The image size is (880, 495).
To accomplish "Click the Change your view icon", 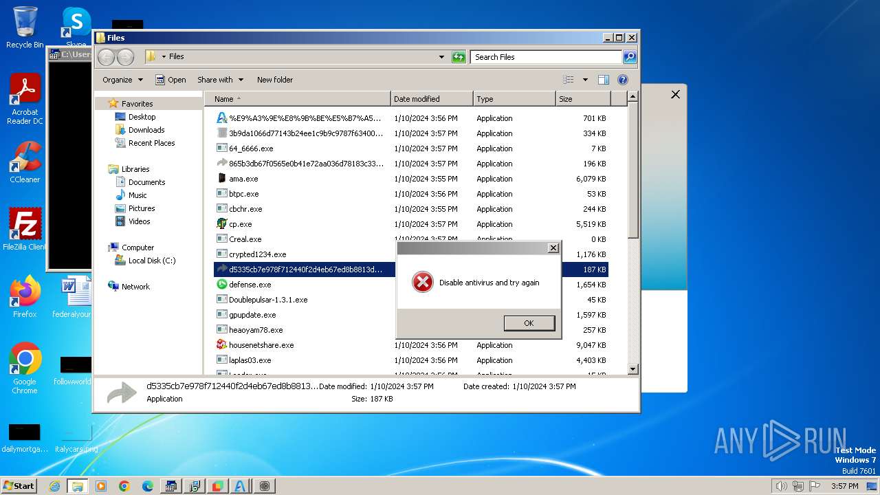I will coord(569,80).
